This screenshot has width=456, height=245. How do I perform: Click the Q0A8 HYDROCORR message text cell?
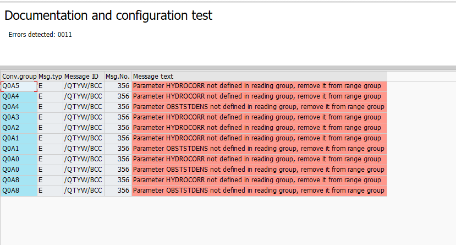click(x=259, y=181)
